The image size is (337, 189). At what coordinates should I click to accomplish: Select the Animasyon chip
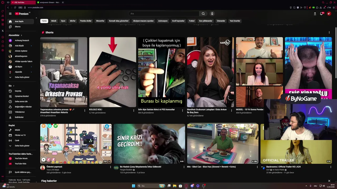pos(163,21)
